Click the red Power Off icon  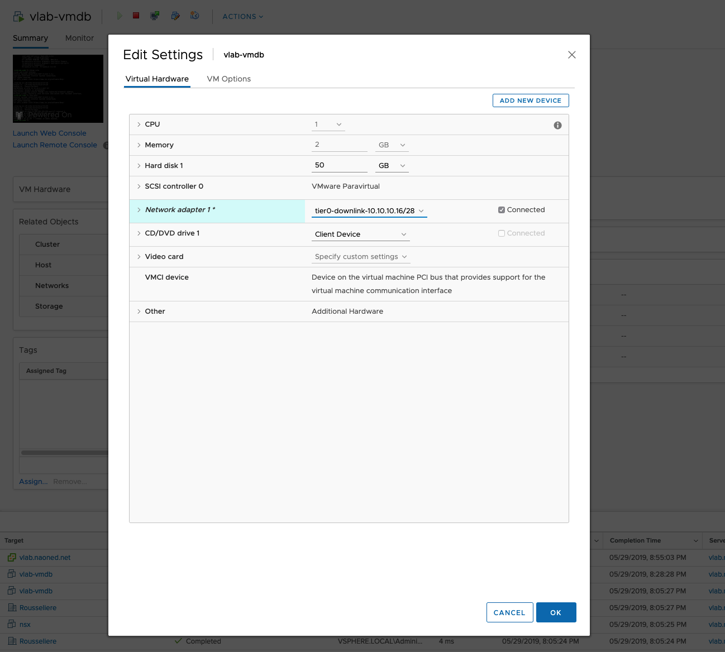[x=136, y=16]
